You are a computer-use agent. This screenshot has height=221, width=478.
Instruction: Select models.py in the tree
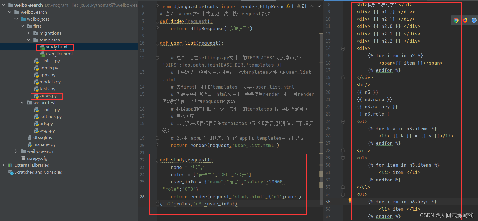point(50,82)
